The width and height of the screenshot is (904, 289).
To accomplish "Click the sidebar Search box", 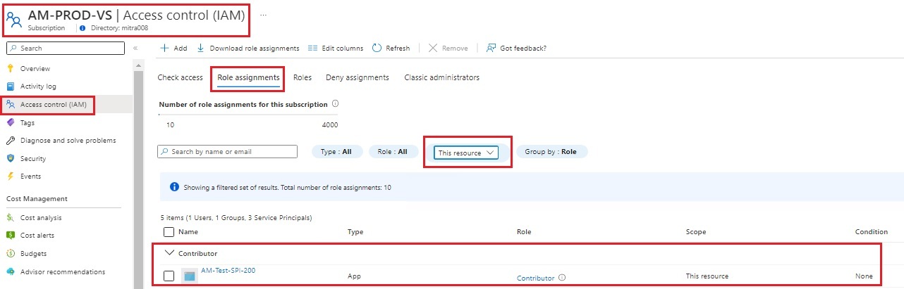I will coord(65,48).
